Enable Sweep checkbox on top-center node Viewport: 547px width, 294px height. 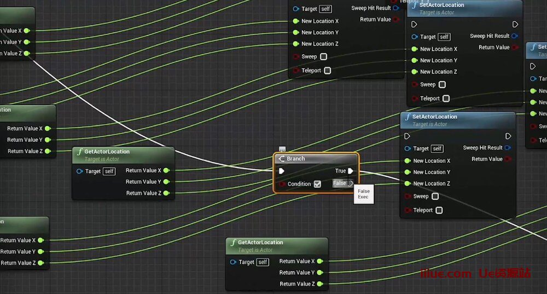click(x=323, y=56)
